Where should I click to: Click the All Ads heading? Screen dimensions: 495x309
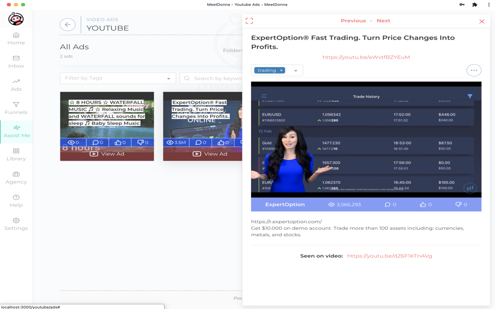point(74,47)
